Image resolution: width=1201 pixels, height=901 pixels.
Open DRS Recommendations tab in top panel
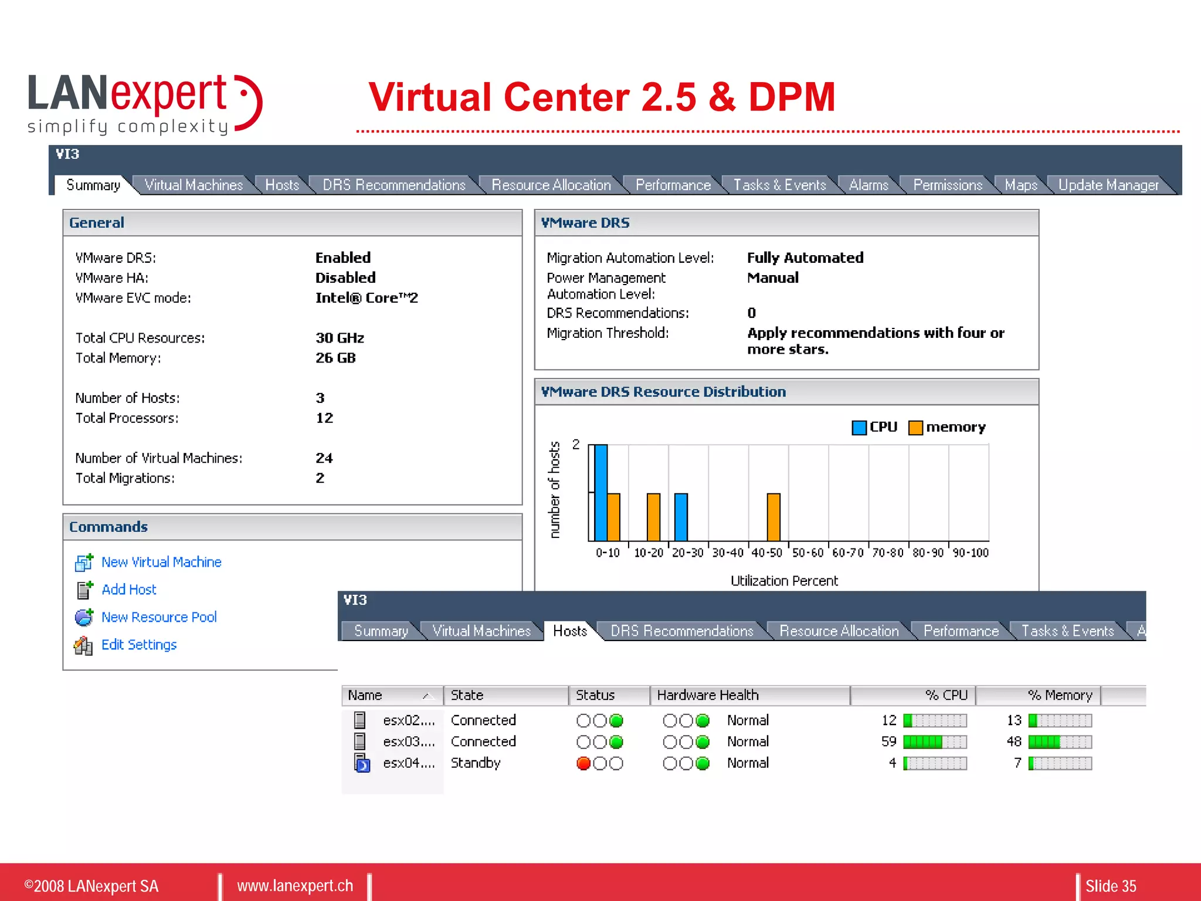[393, 185]
